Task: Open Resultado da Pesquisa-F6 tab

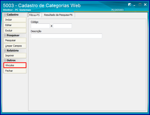Action: (58, 15)
